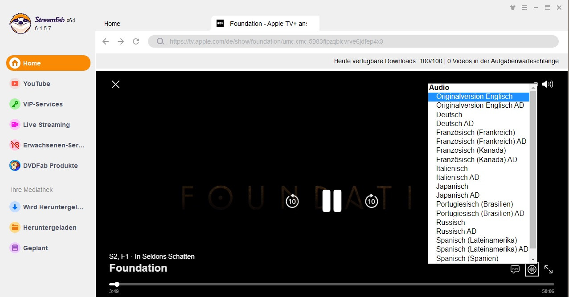
Task: Choose Deutsch AD audio track
Action: [479, 123]
